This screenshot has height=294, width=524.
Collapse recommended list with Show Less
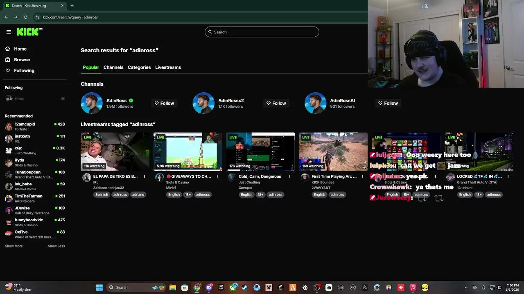click(56, 246)
